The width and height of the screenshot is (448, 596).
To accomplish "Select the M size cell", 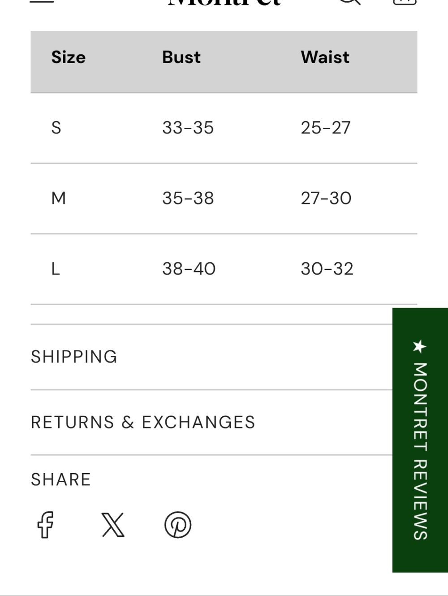I will 59,198.
